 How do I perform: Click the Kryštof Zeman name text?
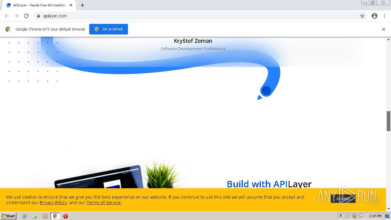pos(193,41)
